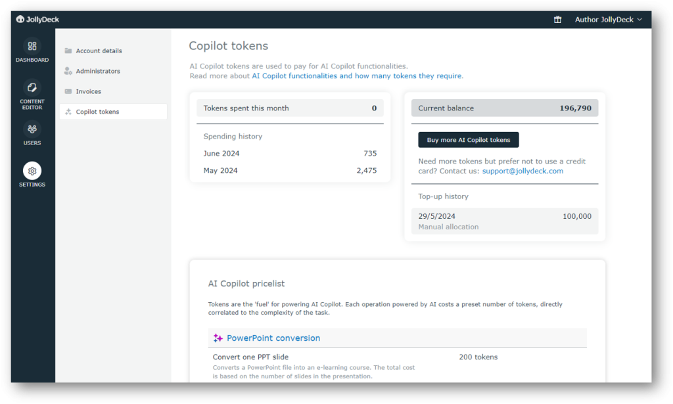Open the gift icon in header
673x404 pixels.
coord(557,20)
